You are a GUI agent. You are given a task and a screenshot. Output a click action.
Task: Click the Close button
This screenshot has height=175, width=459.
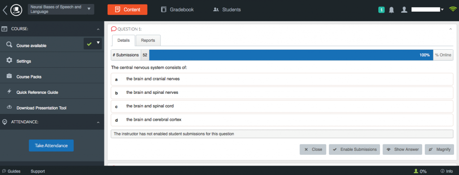click(x=313, y=149)
